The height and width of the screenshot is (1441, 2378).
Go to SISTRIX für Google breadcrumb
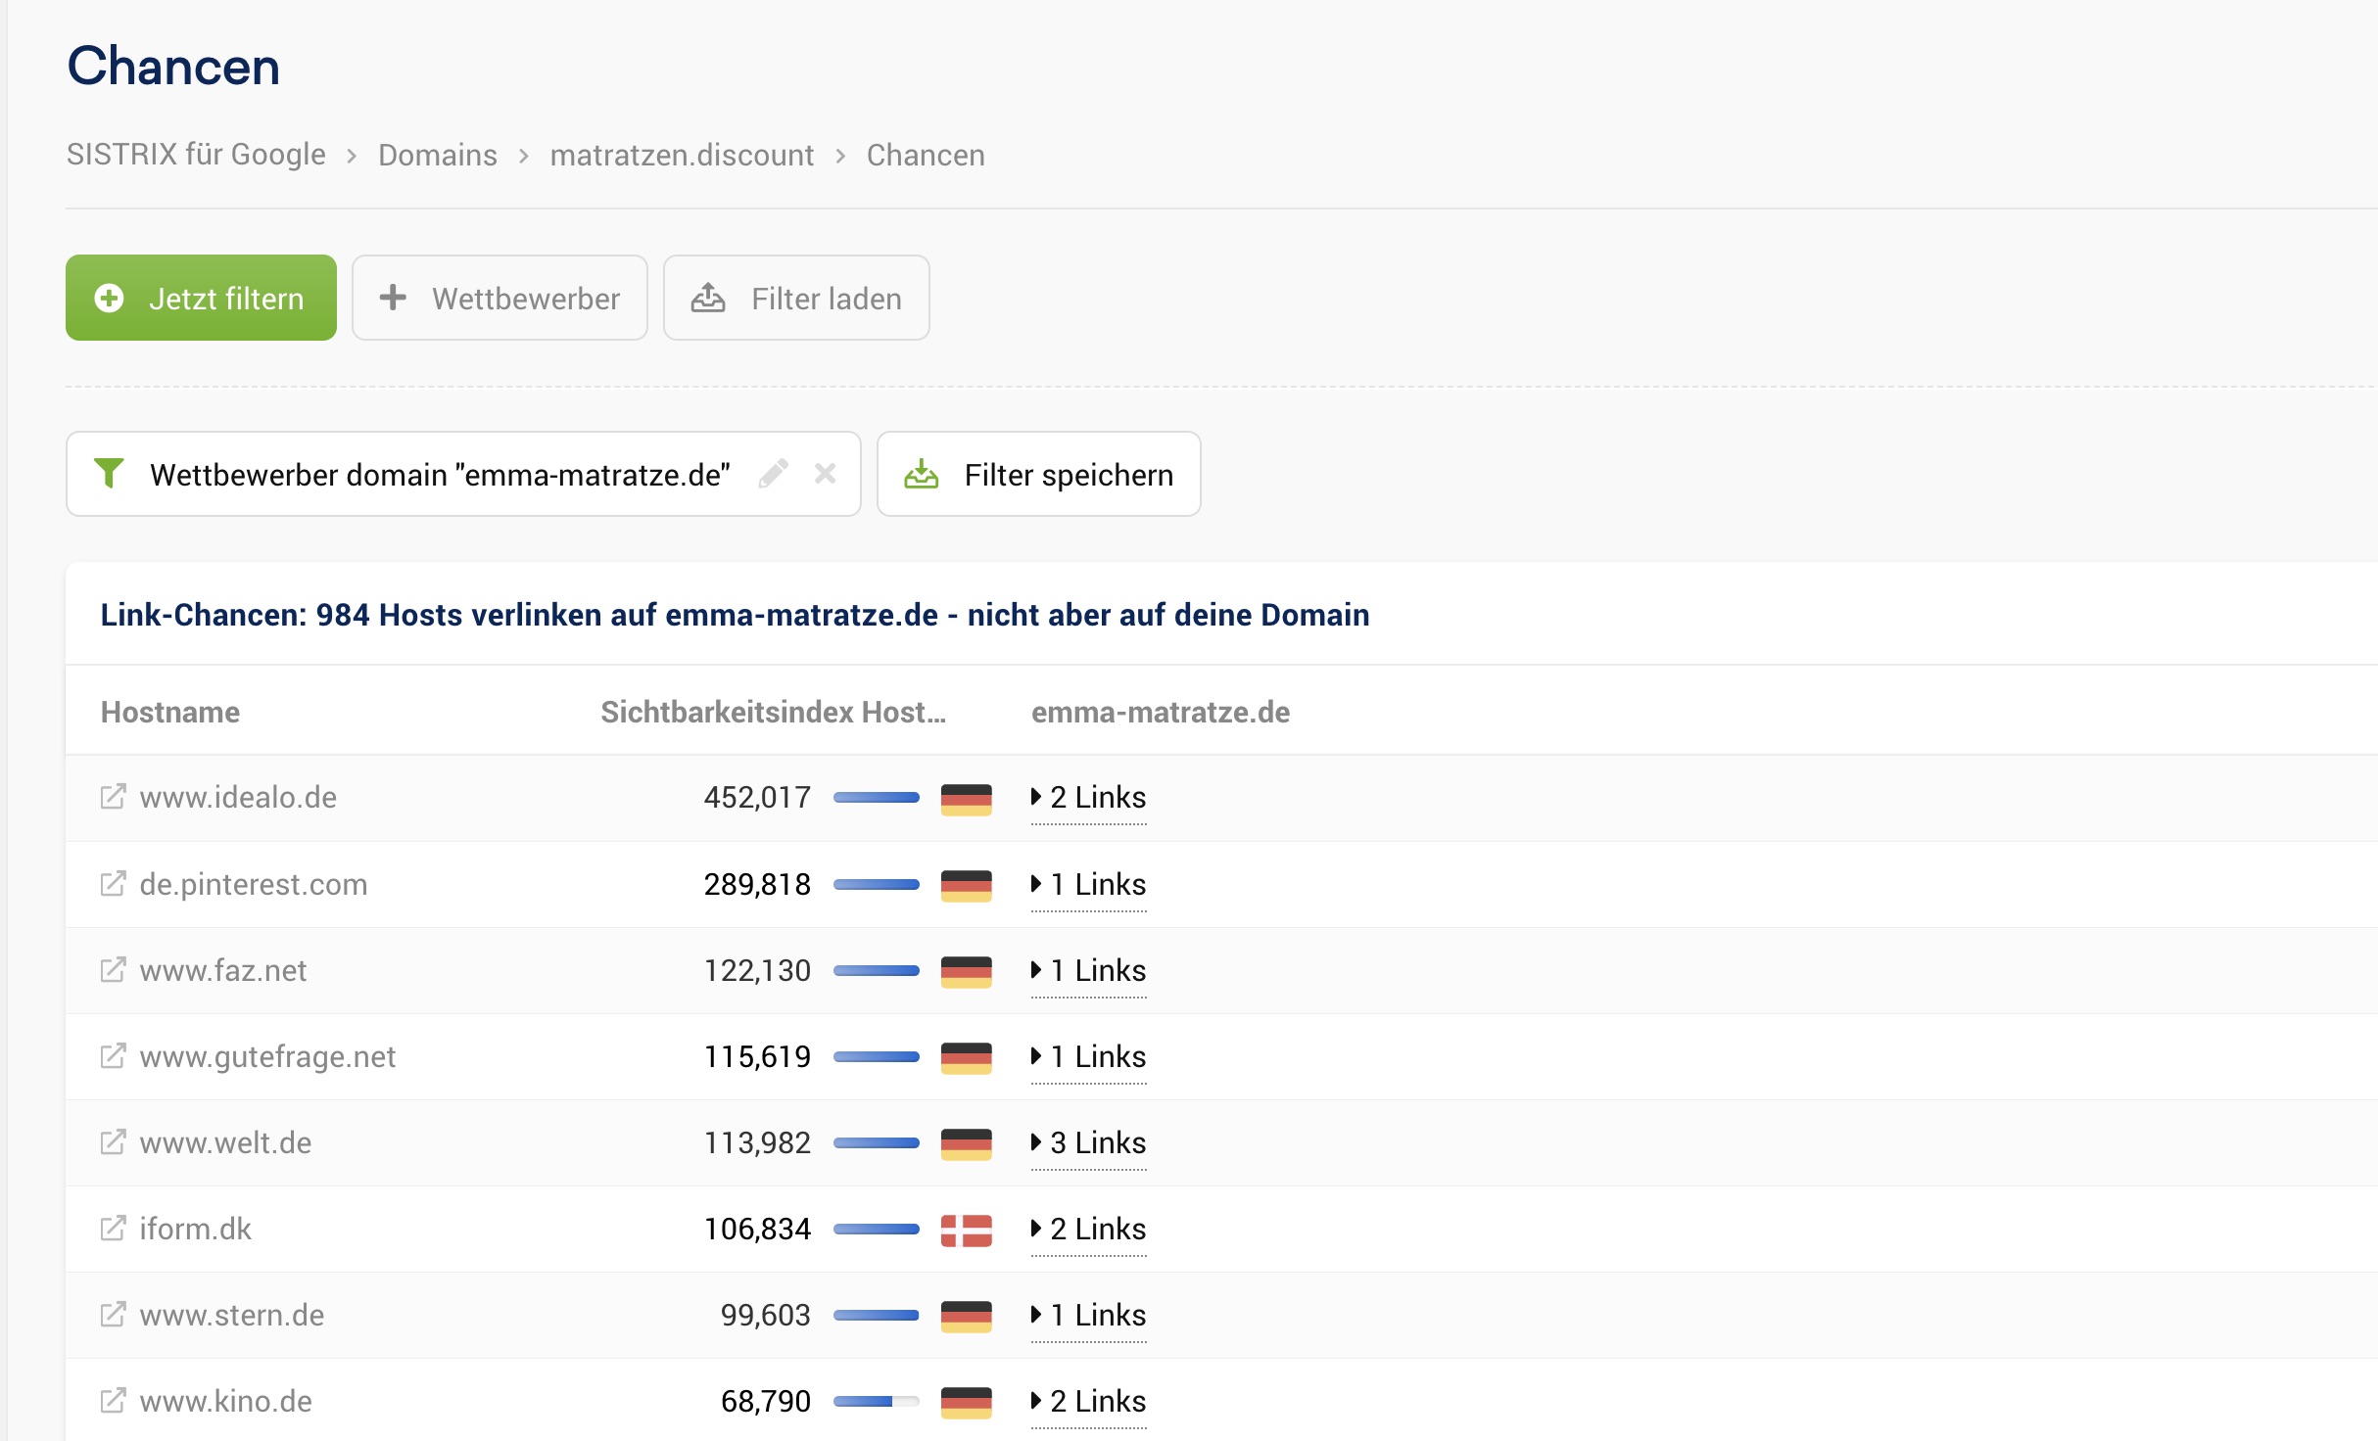tap(196, 155)
